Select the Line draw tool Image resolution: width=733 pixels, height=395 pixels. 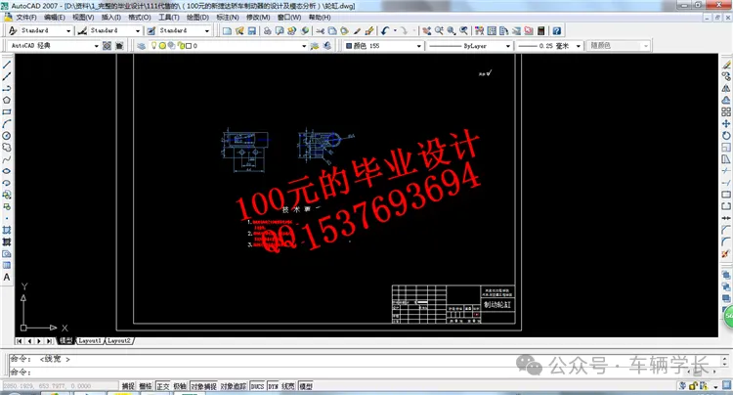[x=7, y=65]
